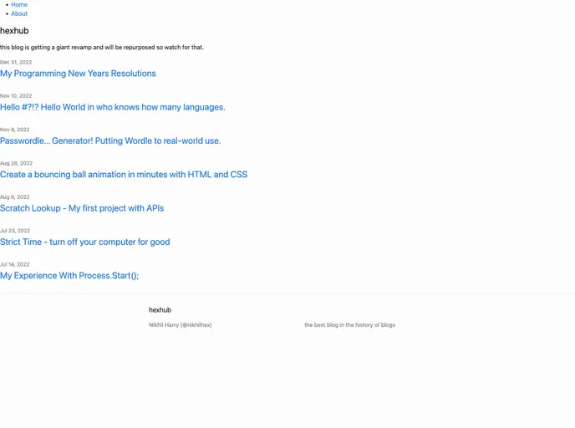Click the Jul 23, 2022 post date
The height and width of the screenshot is (428, 575).
pos(15,231)
